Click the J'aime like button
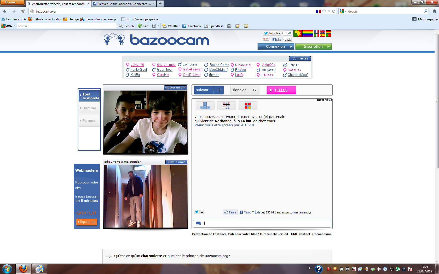This screenshot has width=439, height=274. point(230,212)
